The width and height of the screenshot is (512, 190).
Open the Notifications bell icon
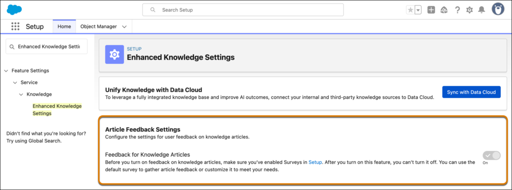click(x=481, y=10)
